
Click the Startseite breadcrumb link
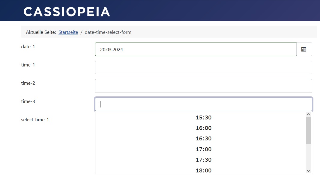pos(68,32)
